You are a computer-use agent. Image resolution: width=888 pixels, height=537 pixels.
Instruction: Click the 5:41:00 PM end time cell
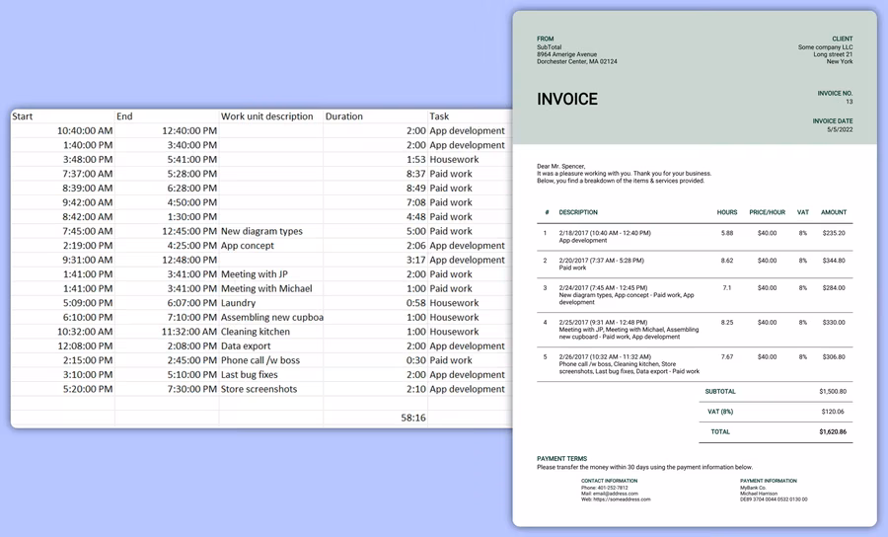click(167, 159)
